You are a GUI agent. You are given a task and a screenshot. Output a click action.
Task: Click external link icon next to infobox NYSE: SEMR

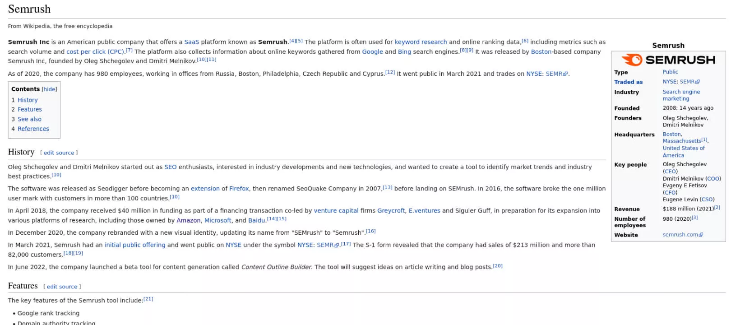pos(698,83)
